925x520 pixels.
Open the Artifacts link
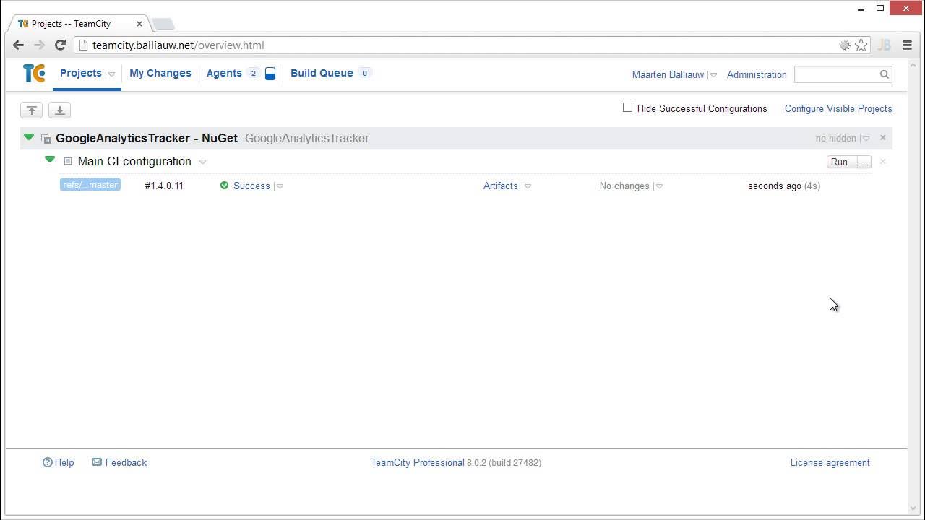coord(500,186)
